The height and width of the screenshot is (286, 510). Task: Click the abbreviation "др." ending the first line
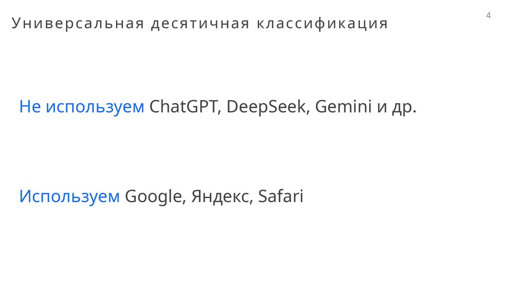point(404,108)
